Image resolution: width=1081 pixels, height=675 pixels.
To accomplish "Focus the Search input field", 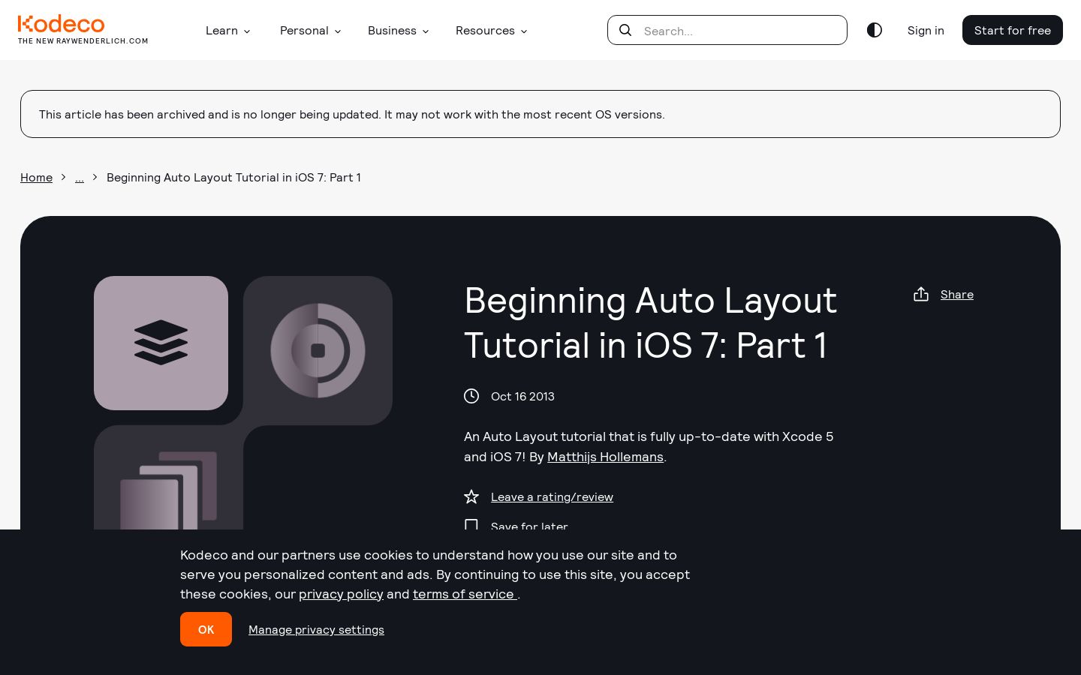I will pyautogui.click(x=727, y=30).
